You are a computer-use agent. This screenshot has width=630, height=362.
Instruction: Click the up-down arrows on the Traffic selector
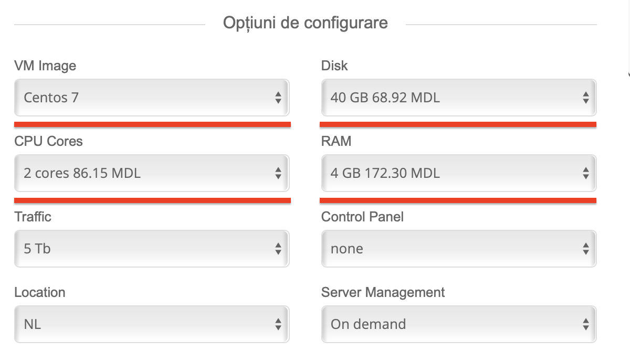(x=278, y=249)
